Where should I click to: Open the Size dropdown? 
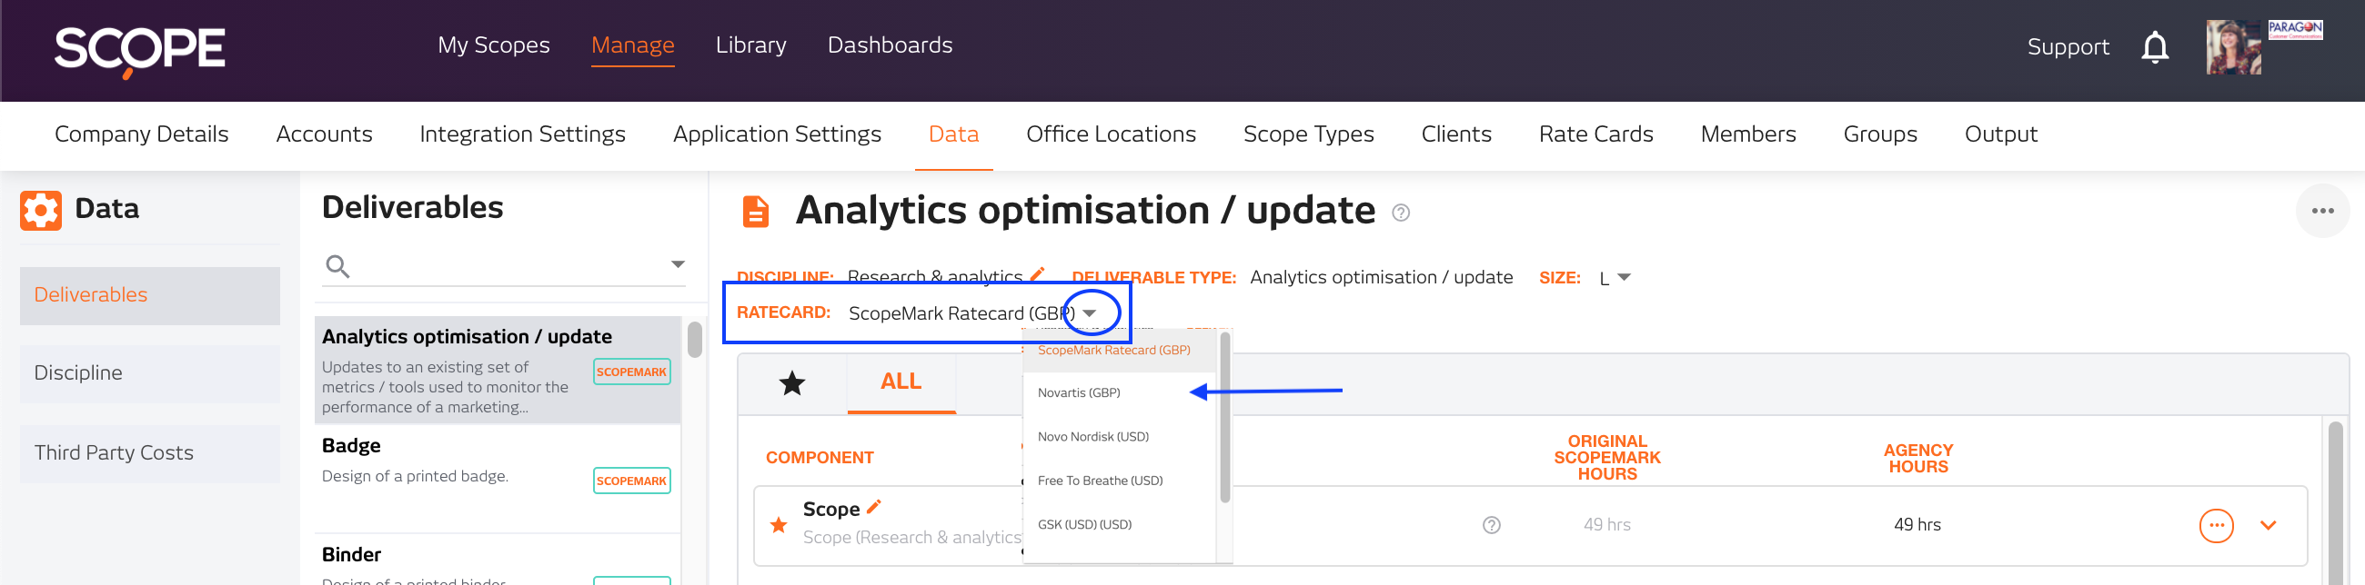pyautogui.click(x=1623, y=277)
